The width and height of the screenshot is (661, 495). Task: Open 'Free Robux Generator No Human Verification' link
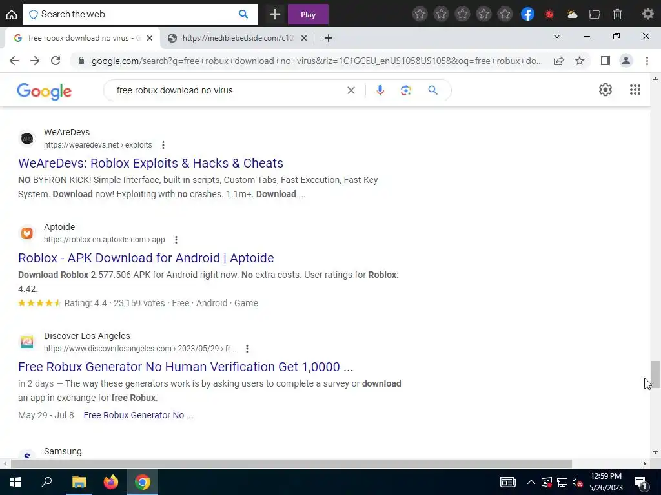coord(185,367)
